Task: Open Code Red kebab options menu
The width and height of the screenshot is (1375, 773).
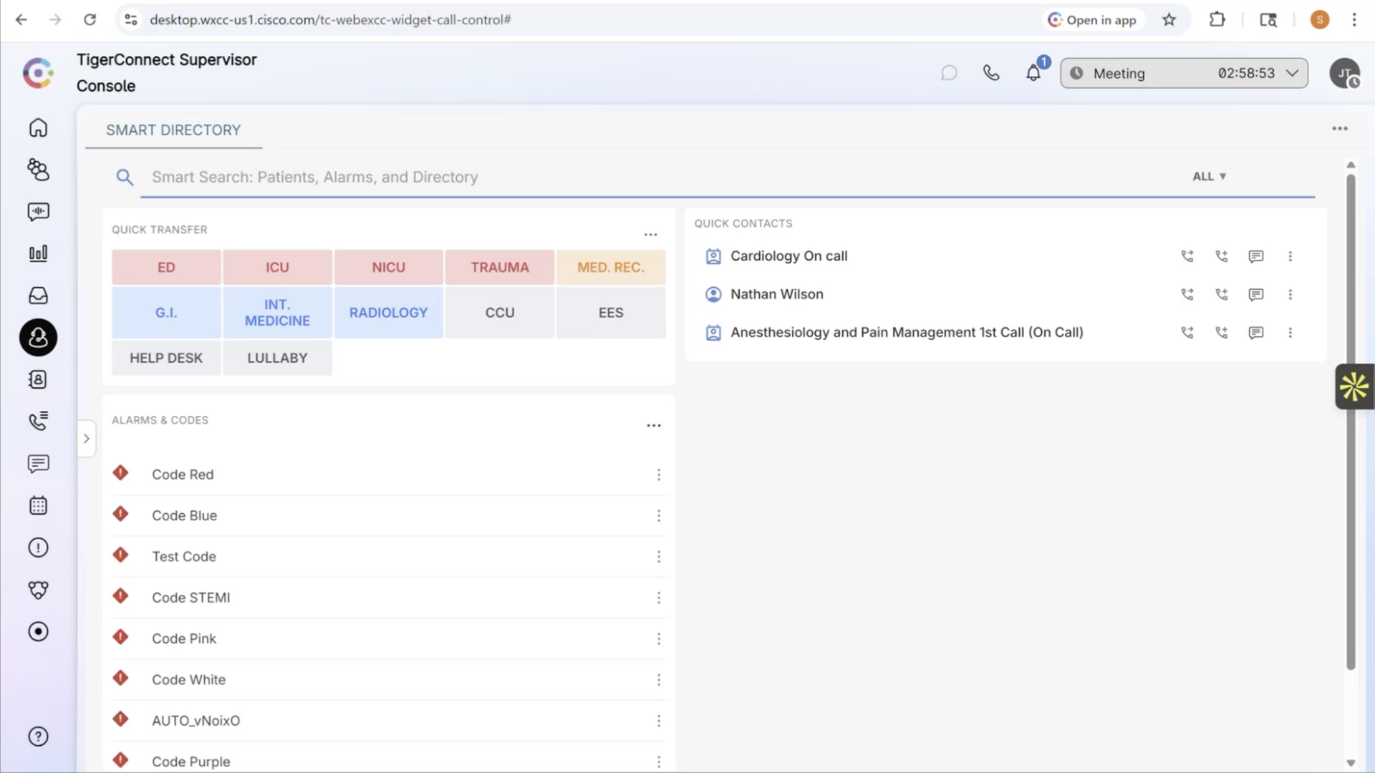Action: point(658,475)
